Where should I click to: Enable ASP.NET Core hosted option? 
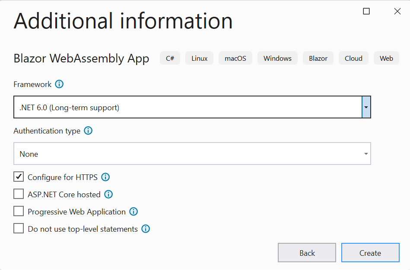click(x=19, y=194)
